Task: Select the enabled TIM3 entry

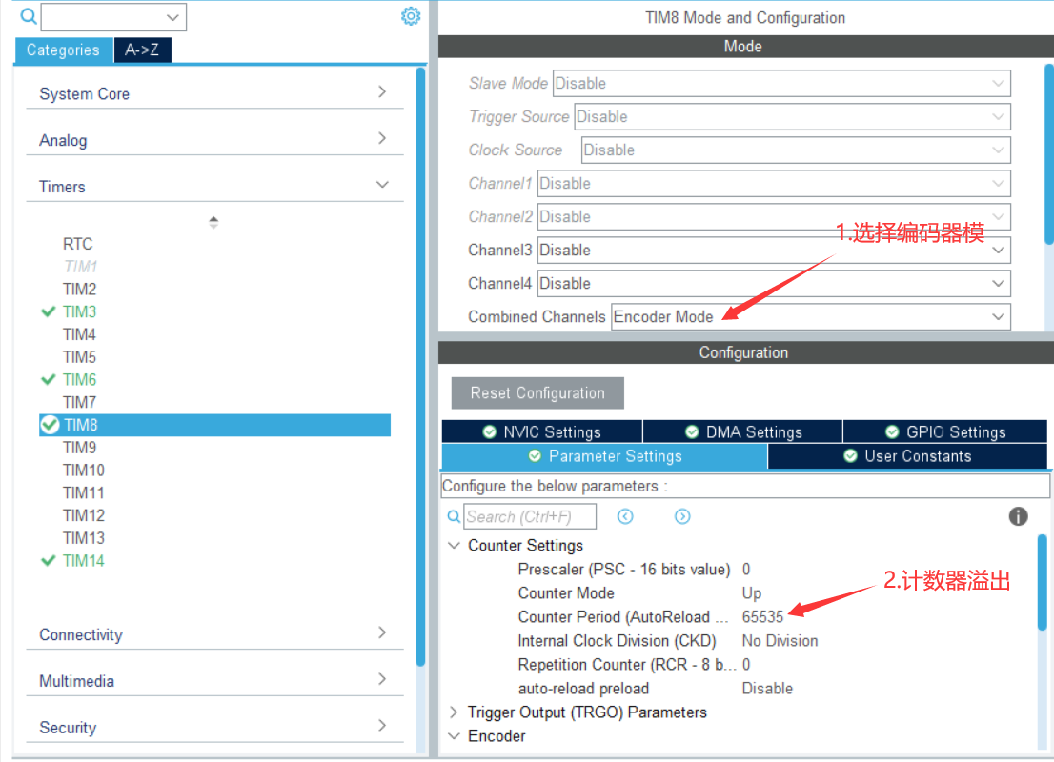Action: tap(79, 311)
